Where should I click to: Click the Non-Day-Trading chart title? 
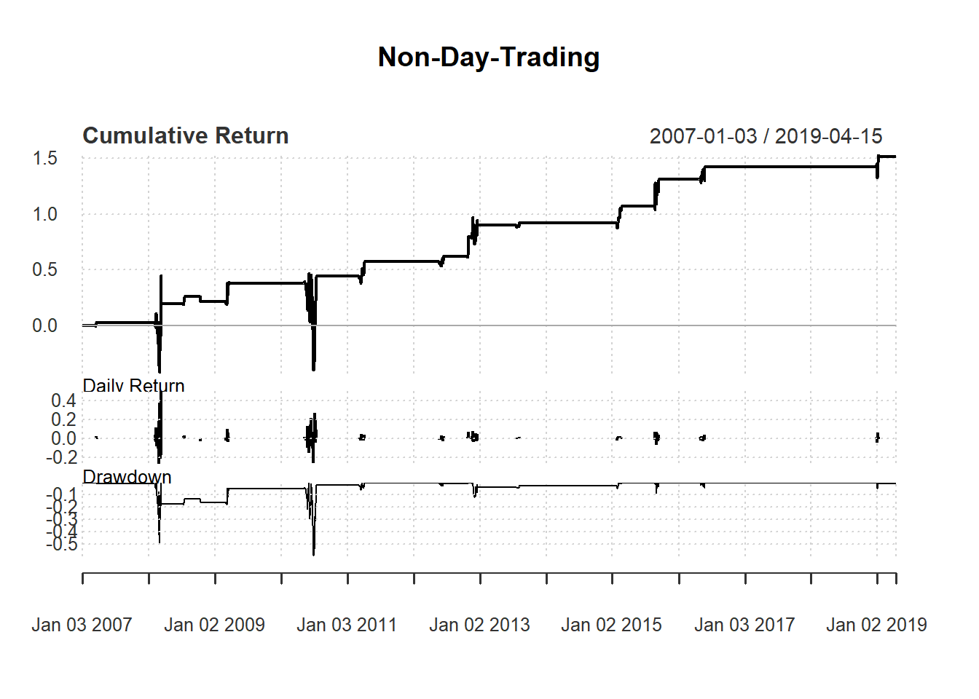(x=489, y=58)
